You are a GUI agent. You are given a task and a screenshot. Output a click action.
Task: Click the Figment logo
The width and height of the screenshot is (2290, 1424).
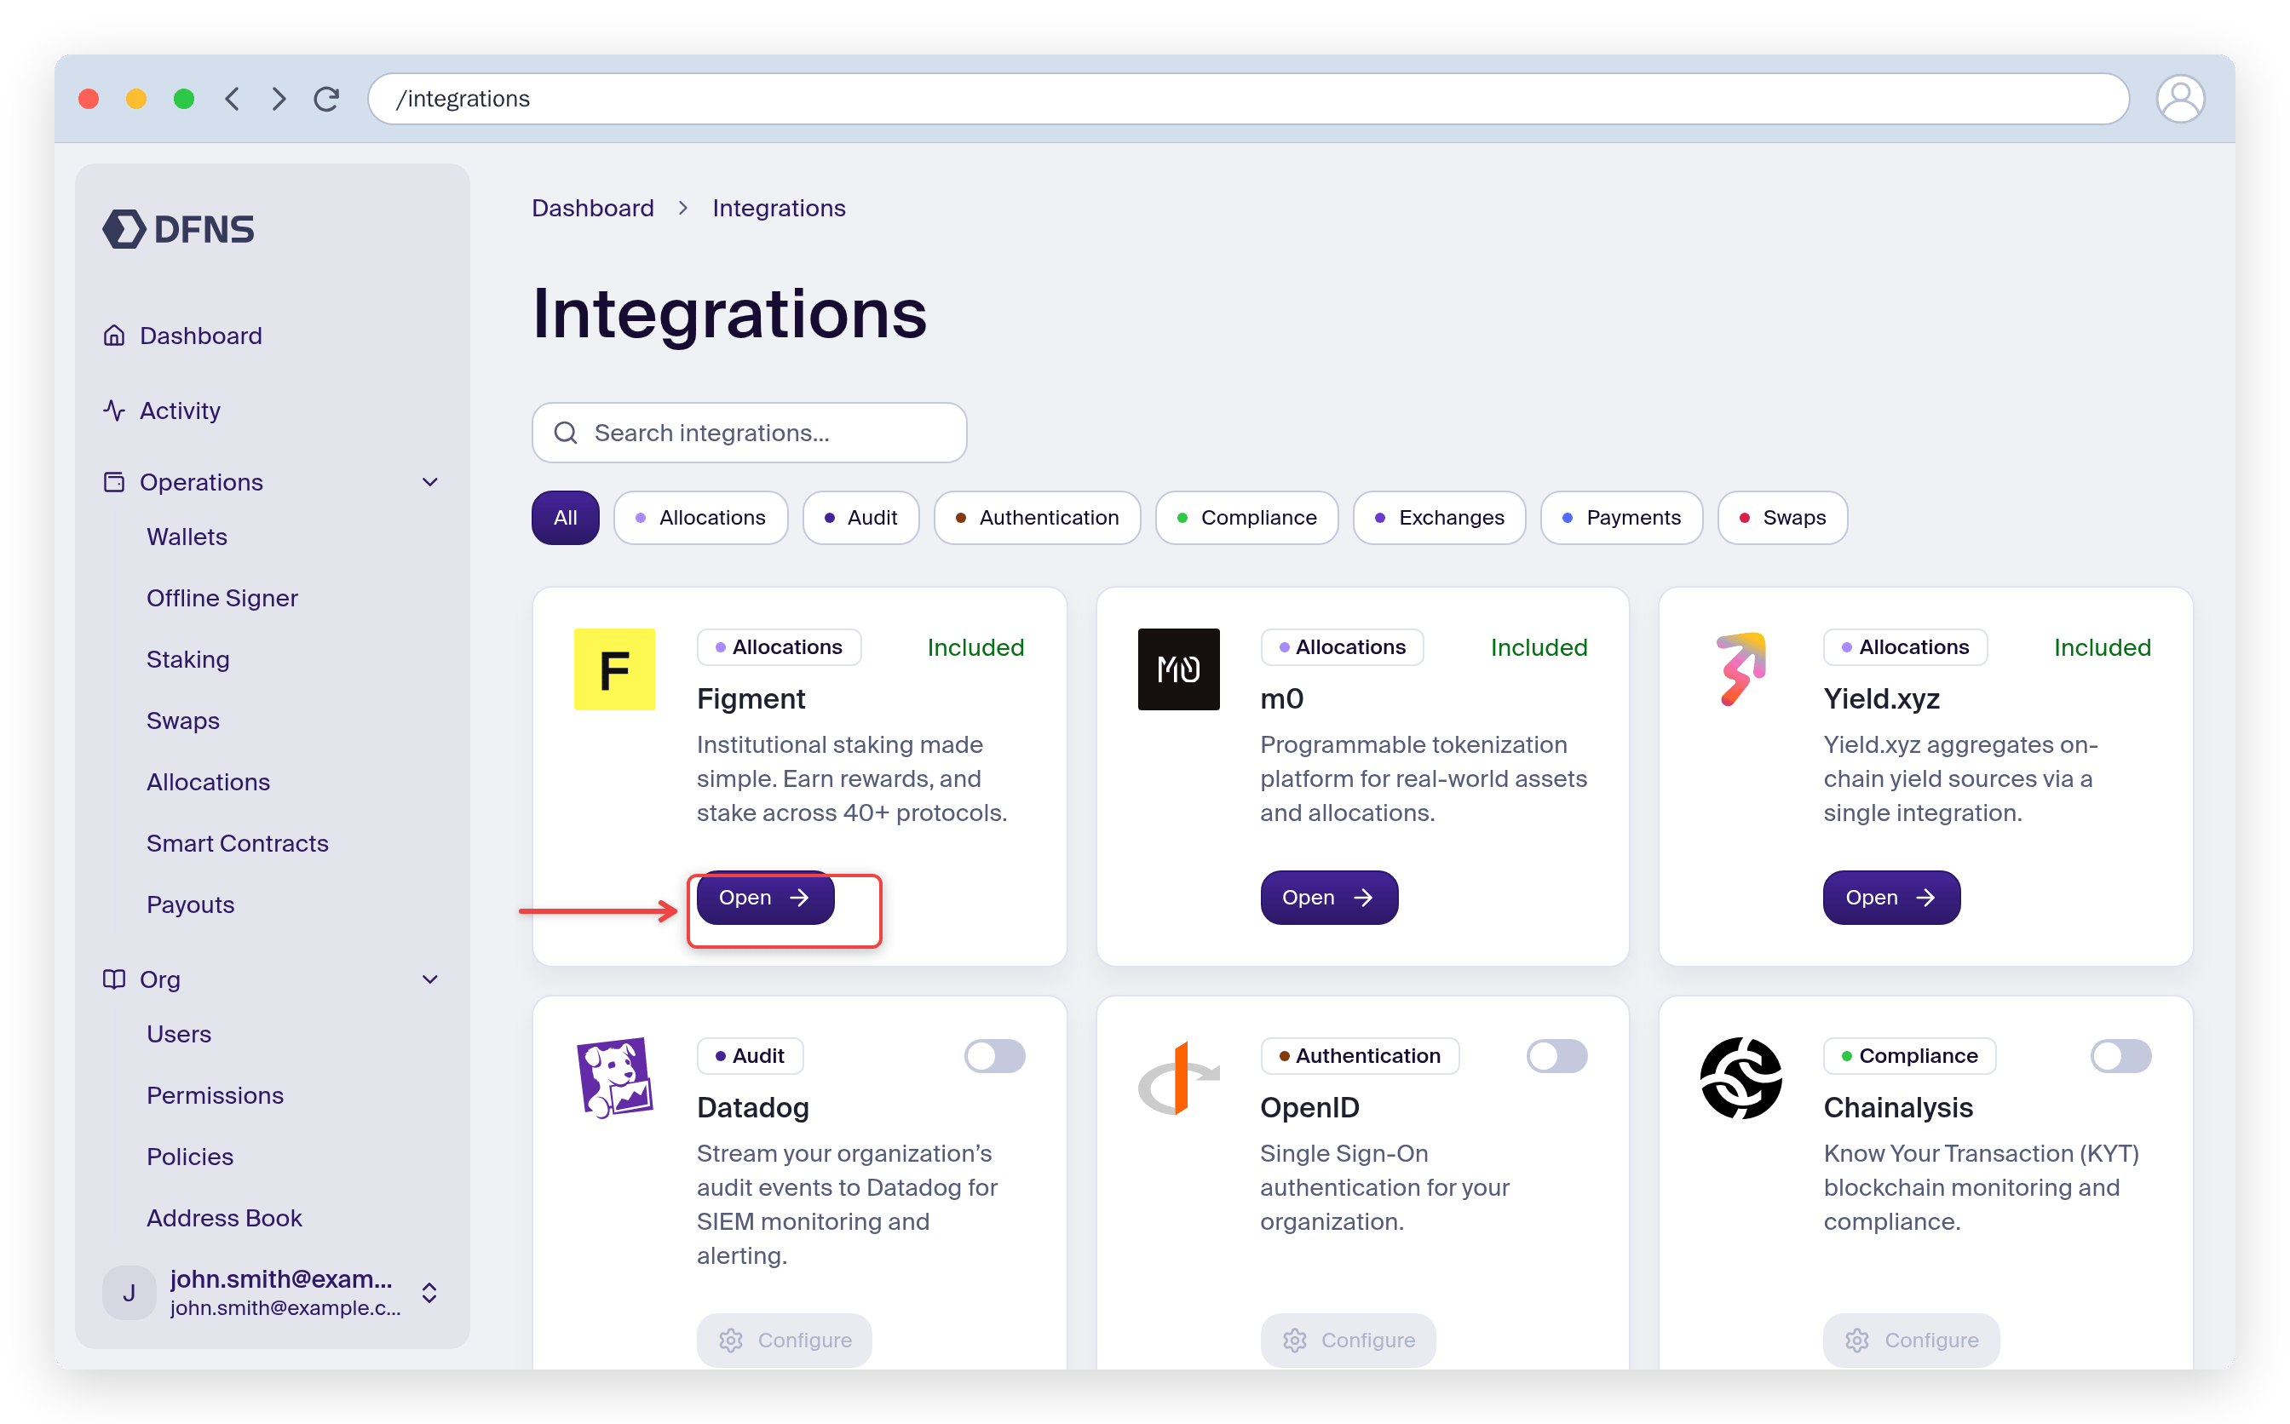(614, 669)
